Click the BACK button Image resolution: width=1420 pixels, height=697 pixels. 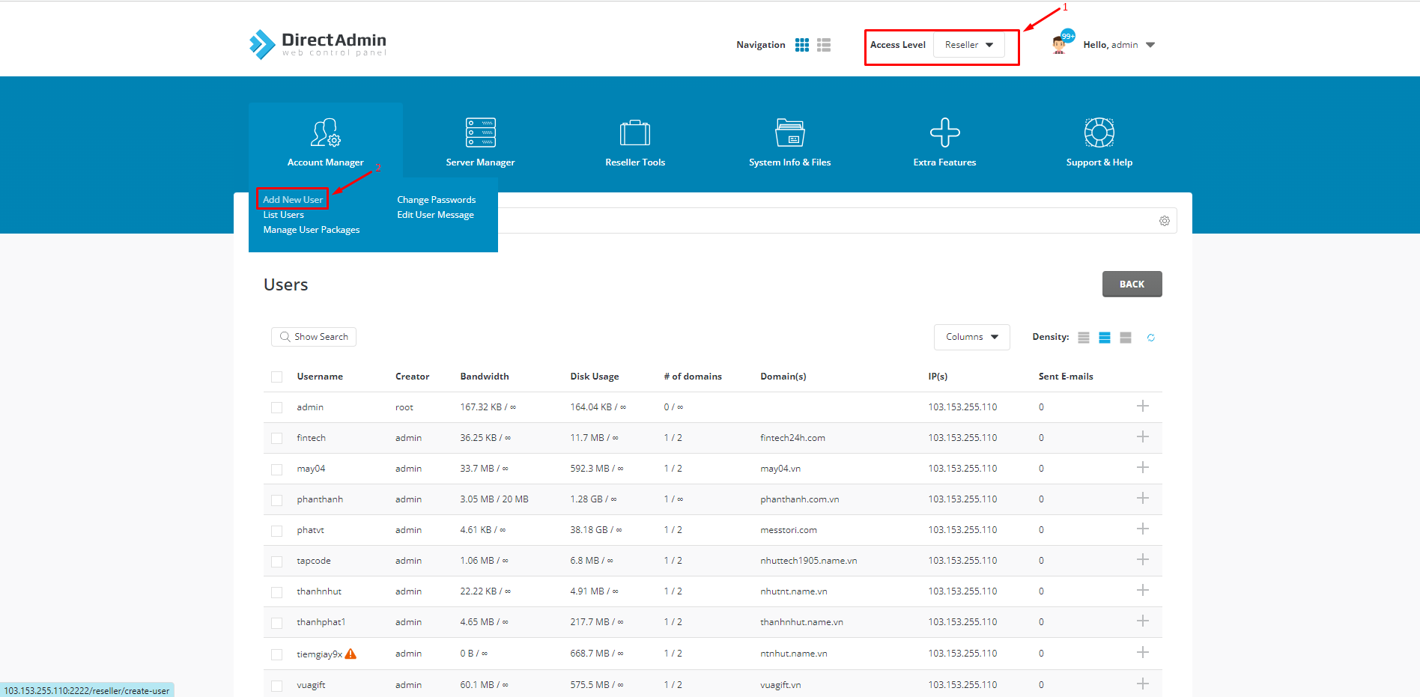[1132, 284]
